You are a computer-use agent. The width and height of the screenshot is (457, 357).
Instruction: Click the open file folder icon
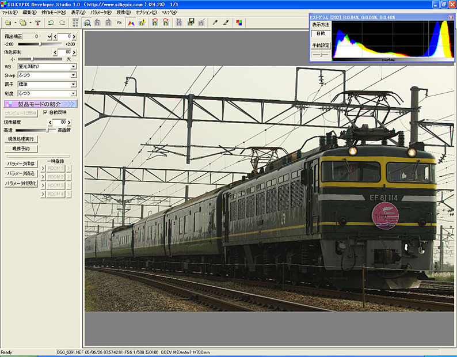8,23
